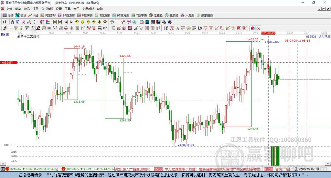This screenshot has height=178, width=331.
Task: Select the zigzag wave line tool
Action: pyautogui.click(x=141, y=28)
